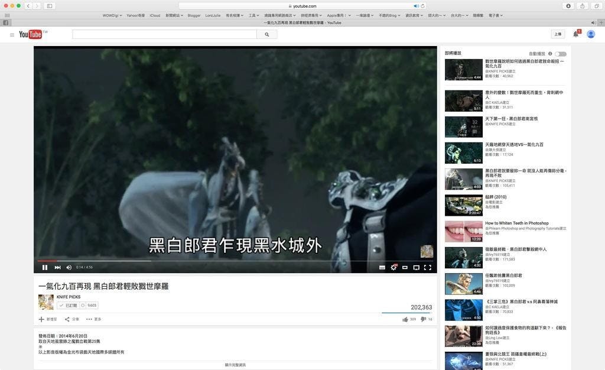Screen dimensions: 605x370
Task: Focus the YouTube search field
Action: coord(164,34)
